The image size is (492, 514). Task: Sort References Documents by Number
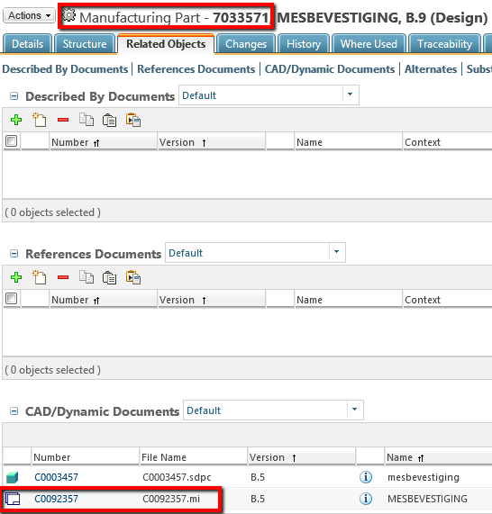(103, 299)
